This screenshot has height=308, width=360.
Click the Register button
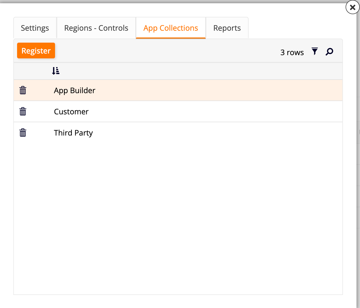click(36, 51)
